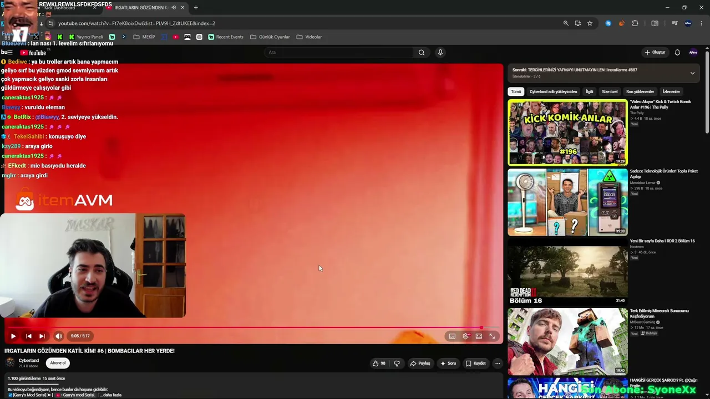The width and height of the screenshot is (710, 399).
Task: Dislike the Cyberland video
Action: tap(397, 364)
